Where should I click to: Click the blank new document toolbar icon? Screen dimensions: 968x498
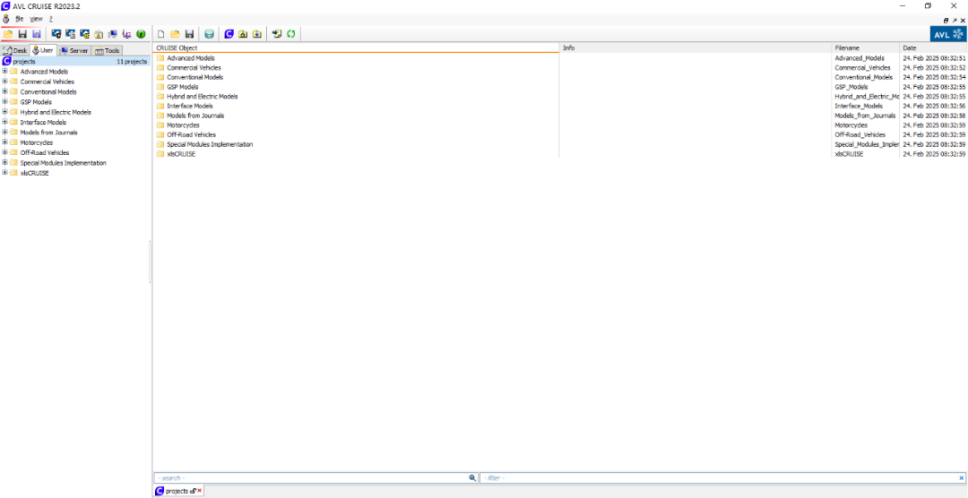161,34
